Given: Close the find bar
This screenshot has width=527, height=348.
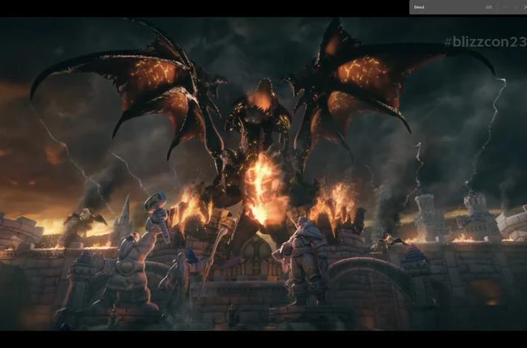Looking at the screenshot, I should click(x=525, y=7).
